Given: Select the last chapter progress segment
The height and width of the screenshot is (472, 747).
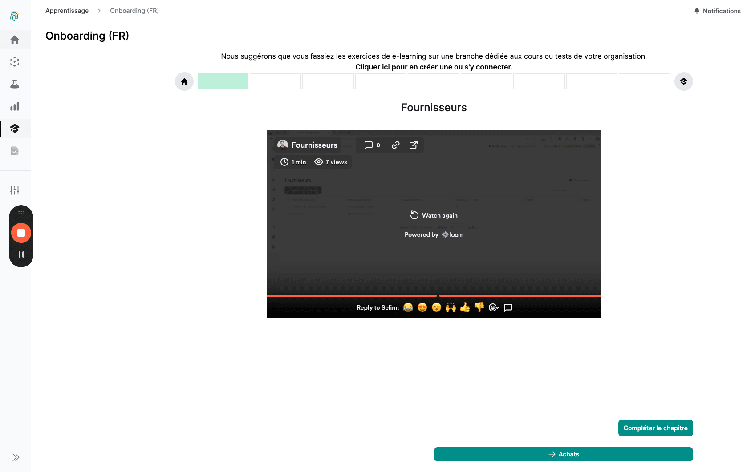Looking at the screenshot, I should [x=645, y=81].
